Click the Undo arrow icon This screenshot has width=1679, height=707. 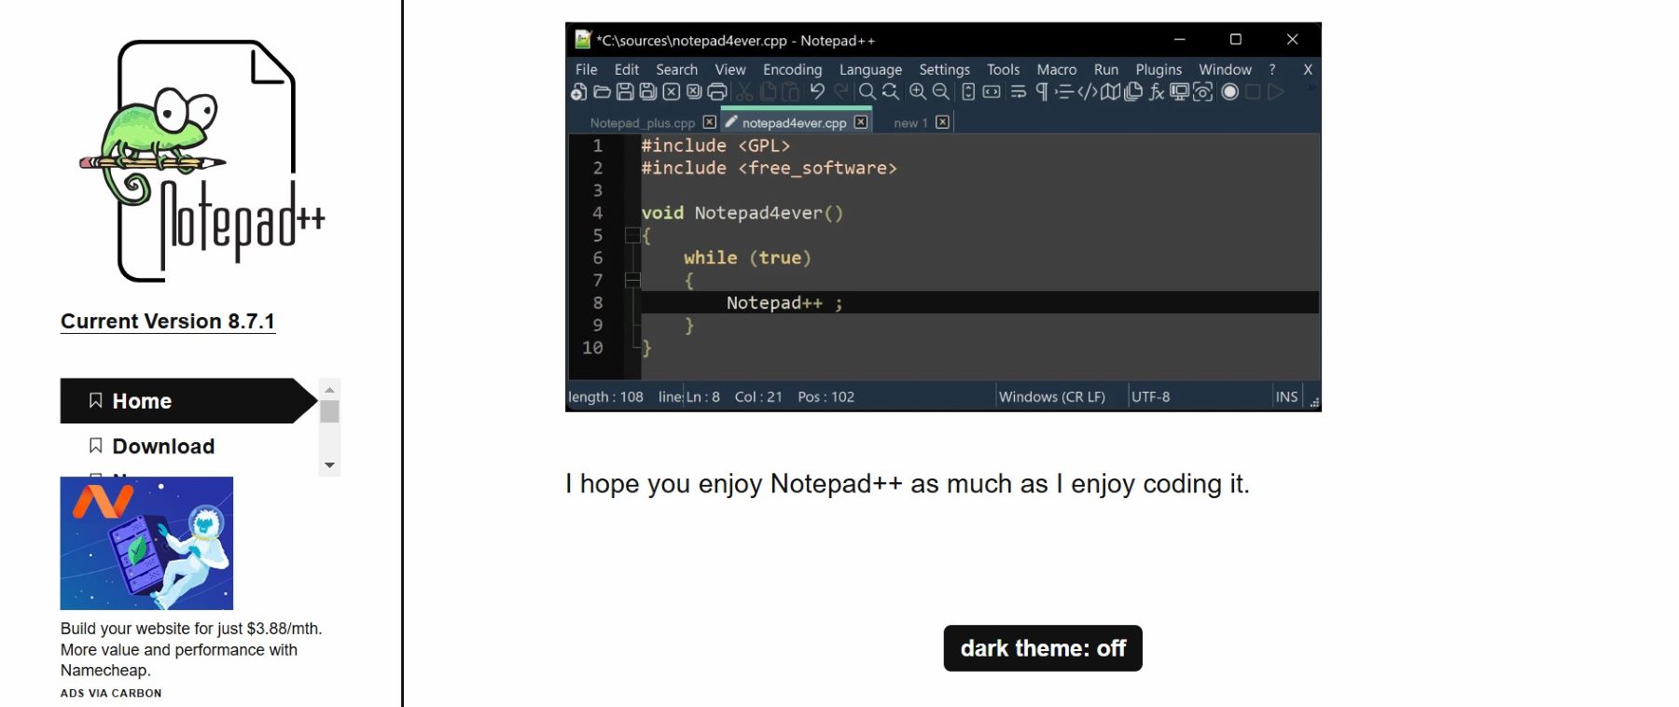(817, 91)
